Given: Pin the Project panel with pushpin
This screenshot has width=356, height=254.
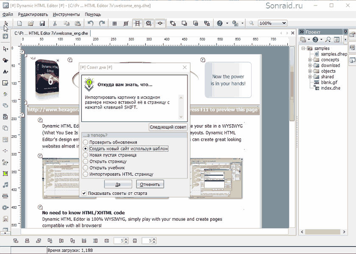Looking at the screenshot, I should [x=345, y=32].
